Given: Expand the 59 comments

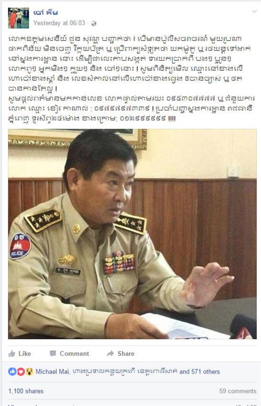Looking at the screenshot, I should click(238, 391).
